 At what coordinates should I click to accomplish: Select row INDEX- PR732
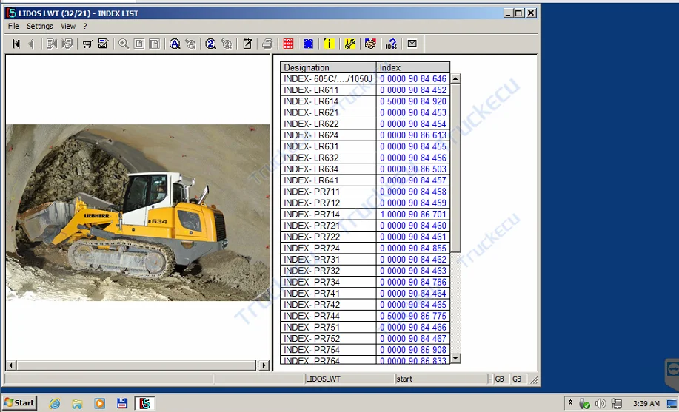coord(328,271)
